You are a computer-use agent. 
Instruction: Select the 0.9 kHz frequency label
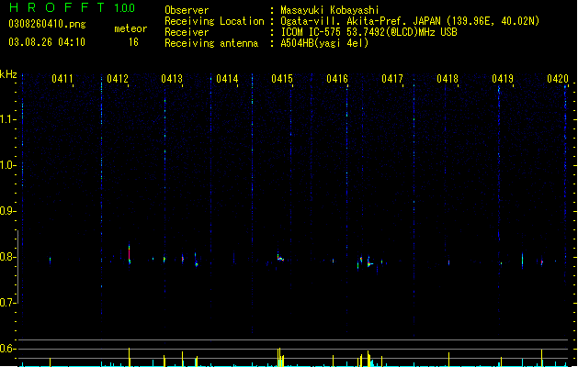pyautogui.click(x=7, y=211)
